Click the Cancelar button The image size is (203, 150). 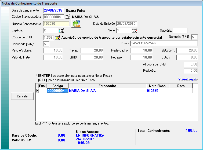click(23, 96)
